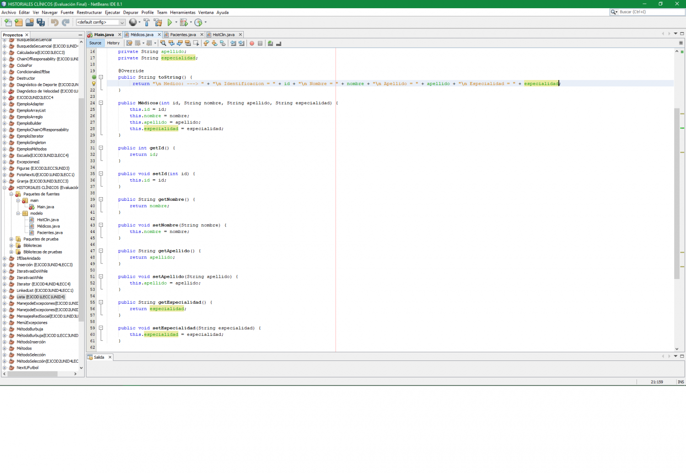This screenshot has height=473, width=686.
Task: Toggle code fold at setEspecialidad line 59
Action: point(101,328)
